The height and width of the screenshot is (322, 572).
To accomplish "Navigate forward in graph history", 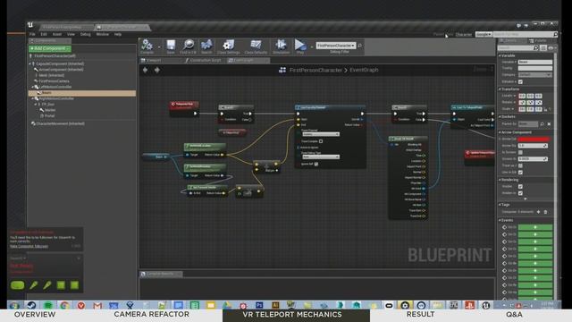I will (157, 70).
